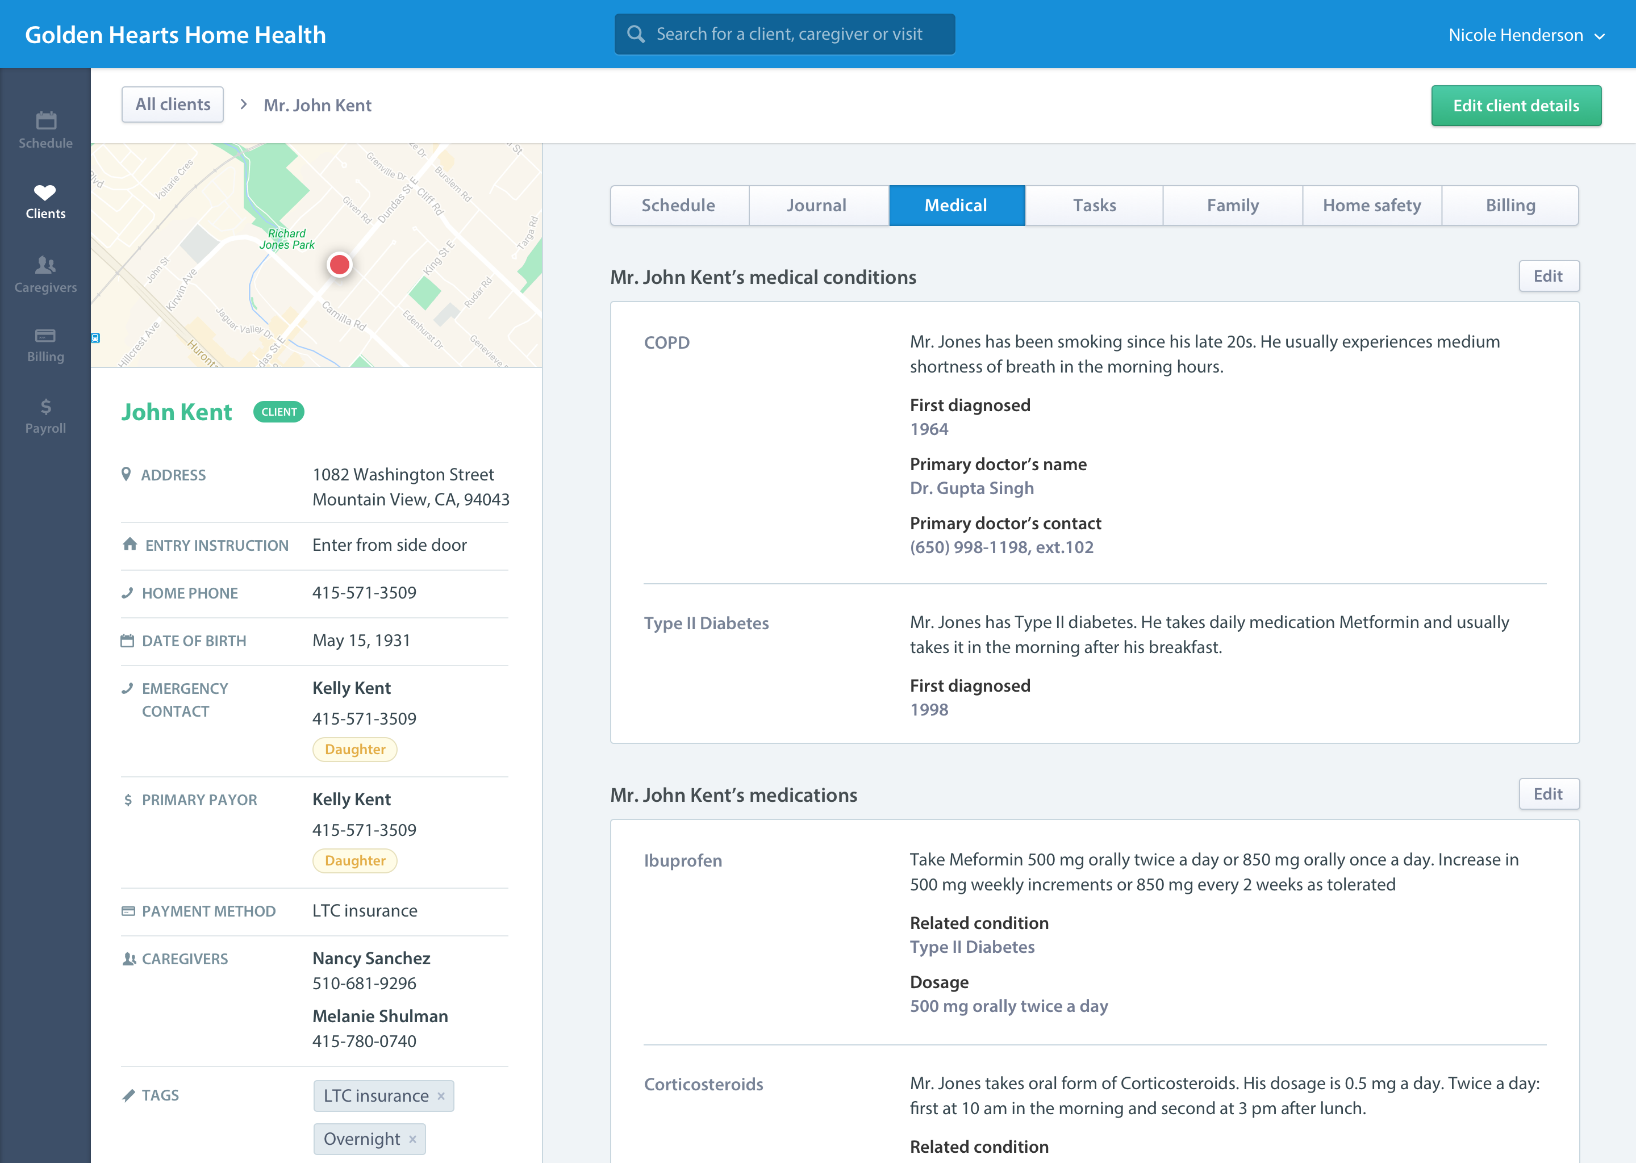Click COPD first diagnosed year 1964
The width and height of the screenshot is (1636, 1163).
tap(929, 429)
